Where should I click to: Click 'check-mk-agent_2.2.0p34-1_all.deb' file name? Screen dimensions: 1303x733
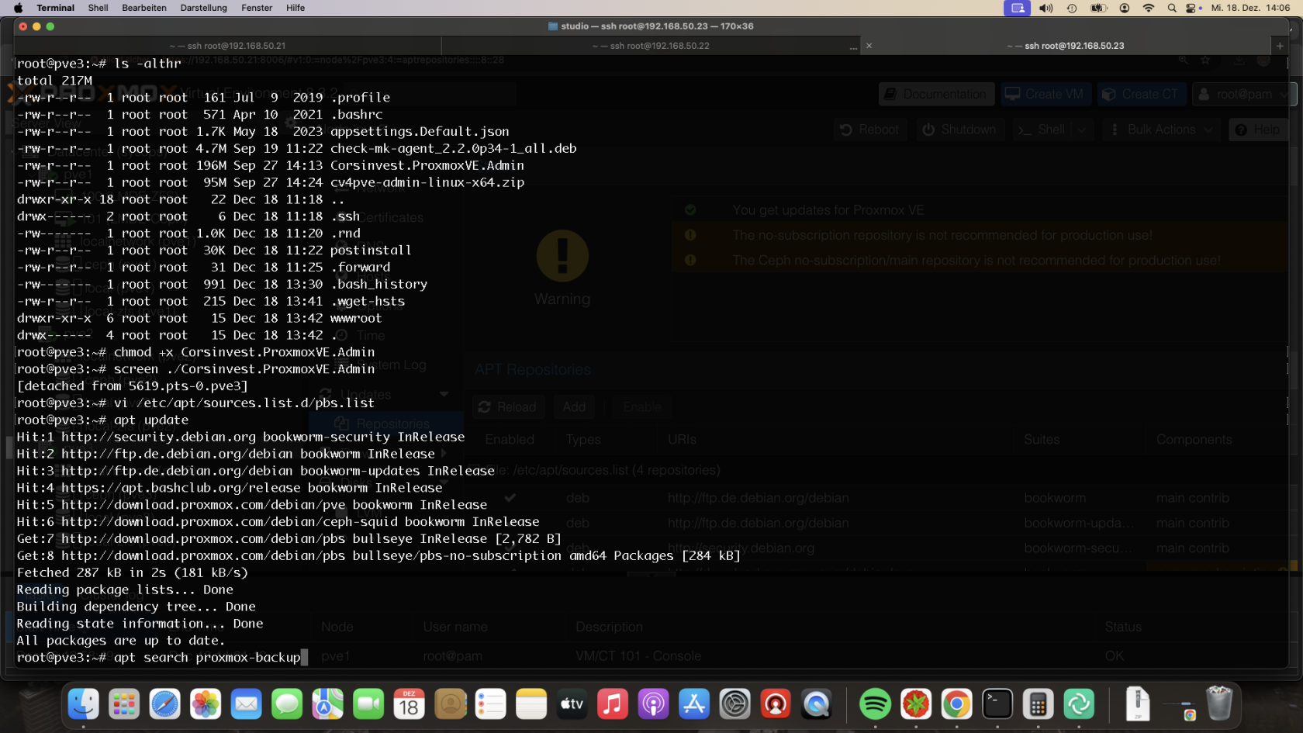(x=454, y=148)
